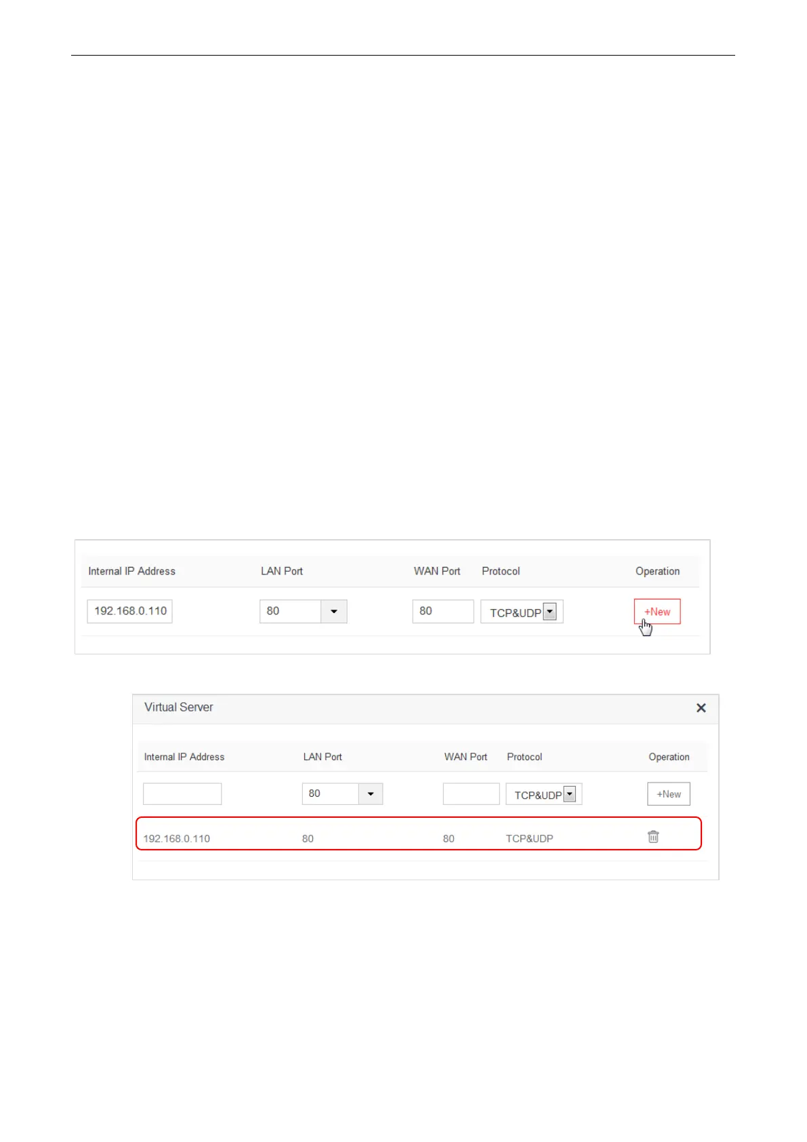This screenshot has height=1142, width=807.
Task: Delete the 192.168.0.110 virtual server entry
Action: tap(653, 837)
